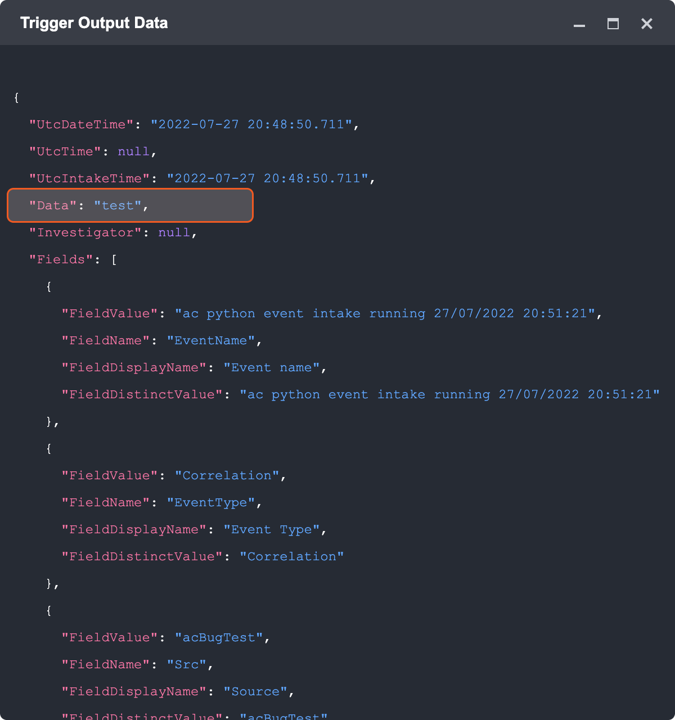This screenshot has height=720, width=675.
Task: Select the "EventType" string value
Action: (211, 502)
